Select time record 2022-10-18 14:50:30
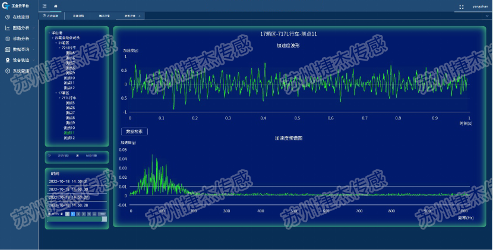493x252 pixels. tap(77, 190)
